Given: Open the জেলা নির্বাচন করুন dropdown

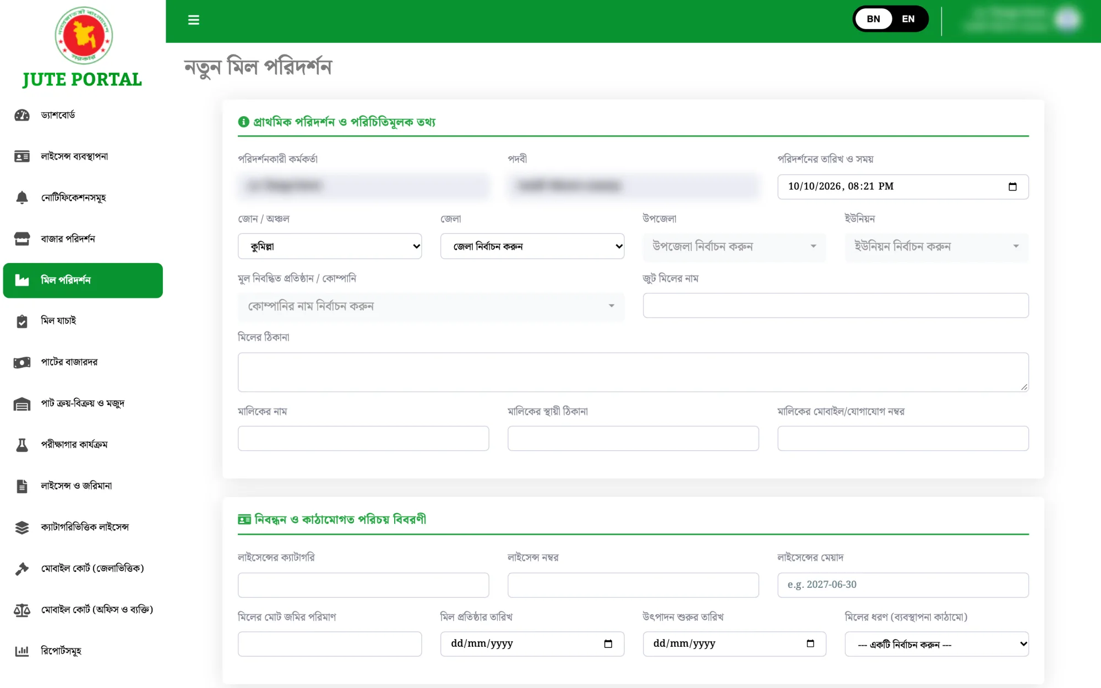Looking at the screenshot, I should point(532,247).
